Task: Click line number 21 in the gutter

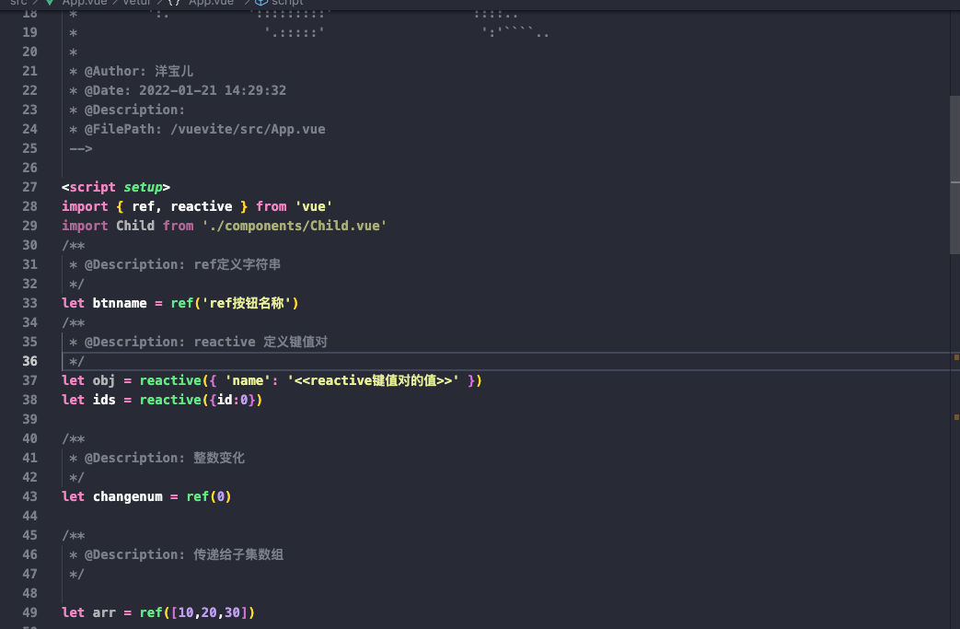Action: coord(29,71)
